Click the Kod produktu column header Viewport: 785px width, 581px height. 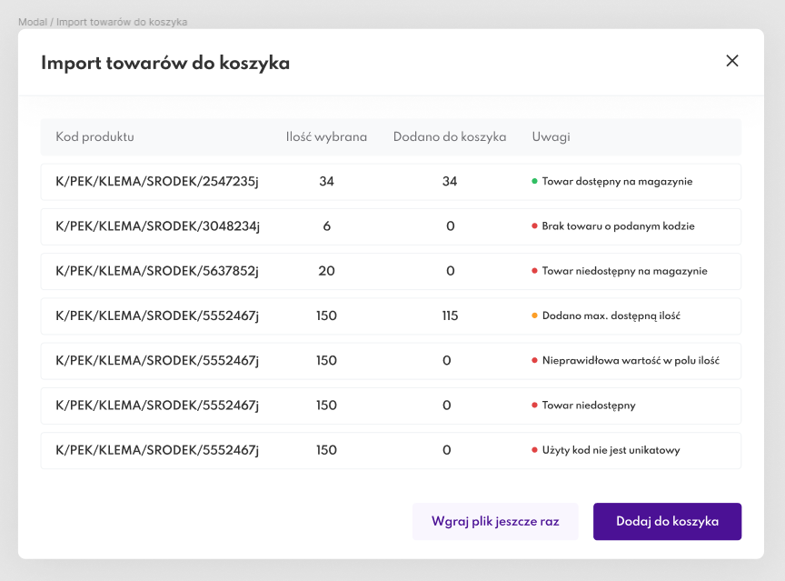[x=94, y=137]
